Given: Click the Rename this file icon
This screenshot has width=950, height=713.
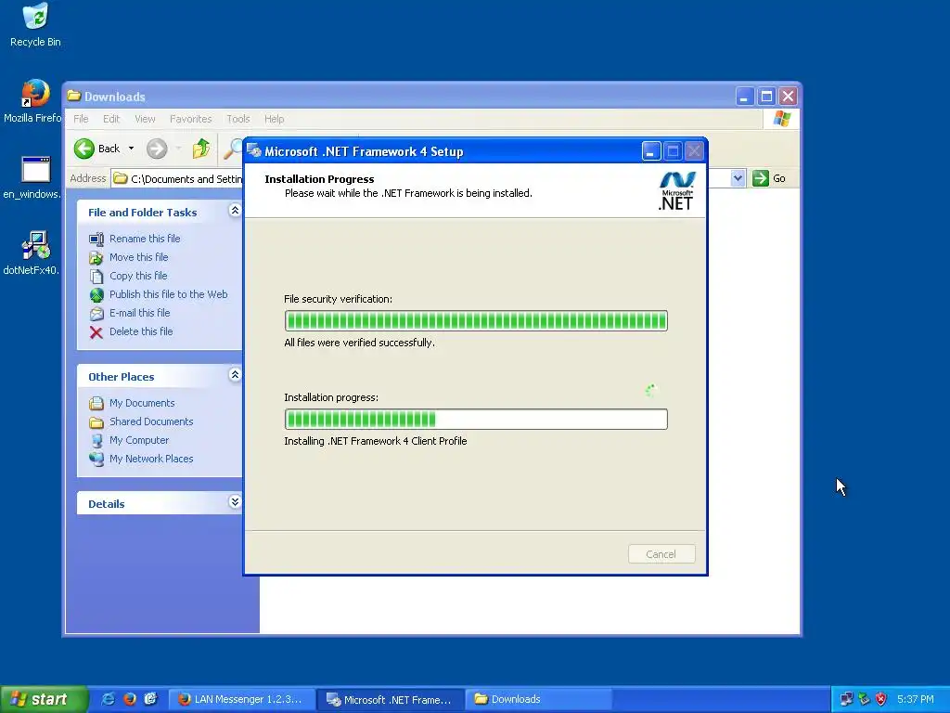Looking at the screenshot, I should 96,239.
